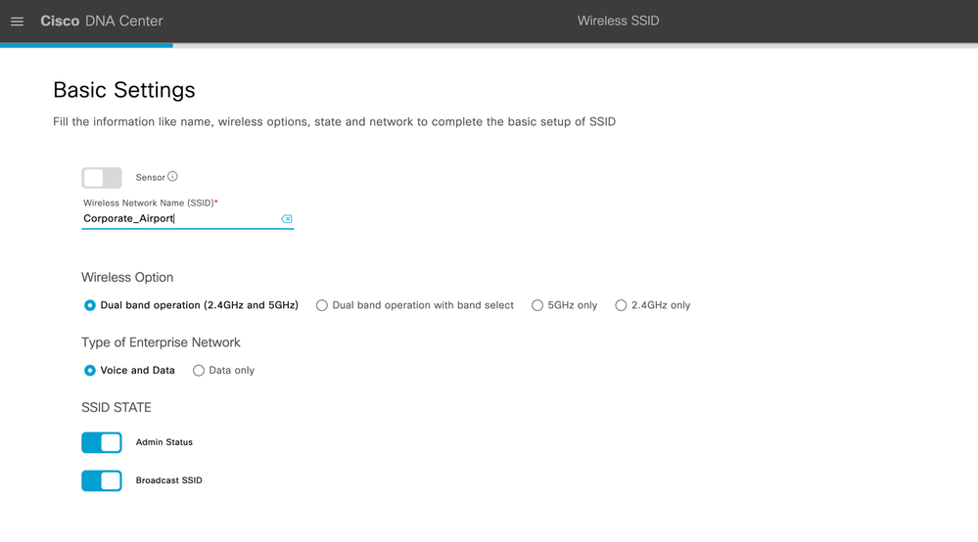Click the Sensor info icon

(x=172, y=176)
